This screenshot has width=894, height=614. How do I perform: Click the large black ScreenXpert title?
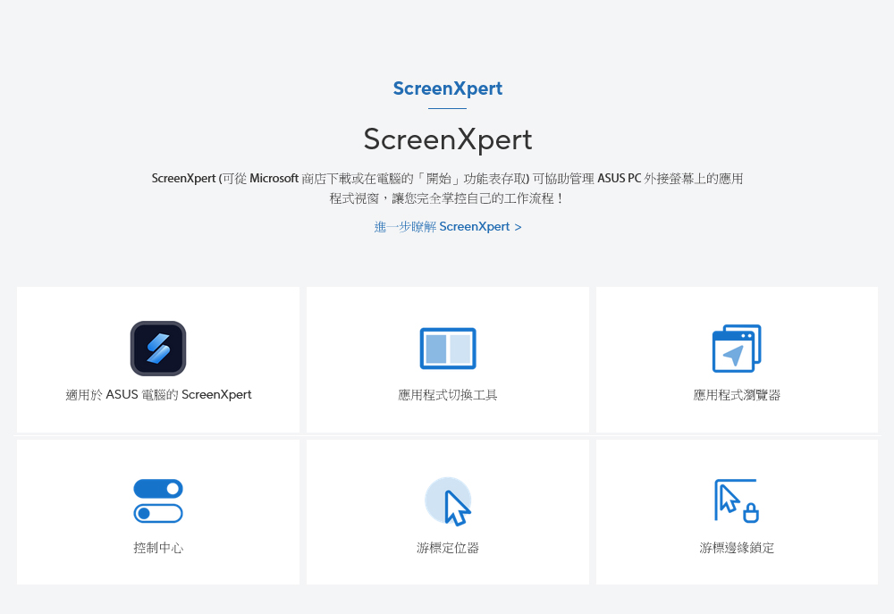pos(448,139)
